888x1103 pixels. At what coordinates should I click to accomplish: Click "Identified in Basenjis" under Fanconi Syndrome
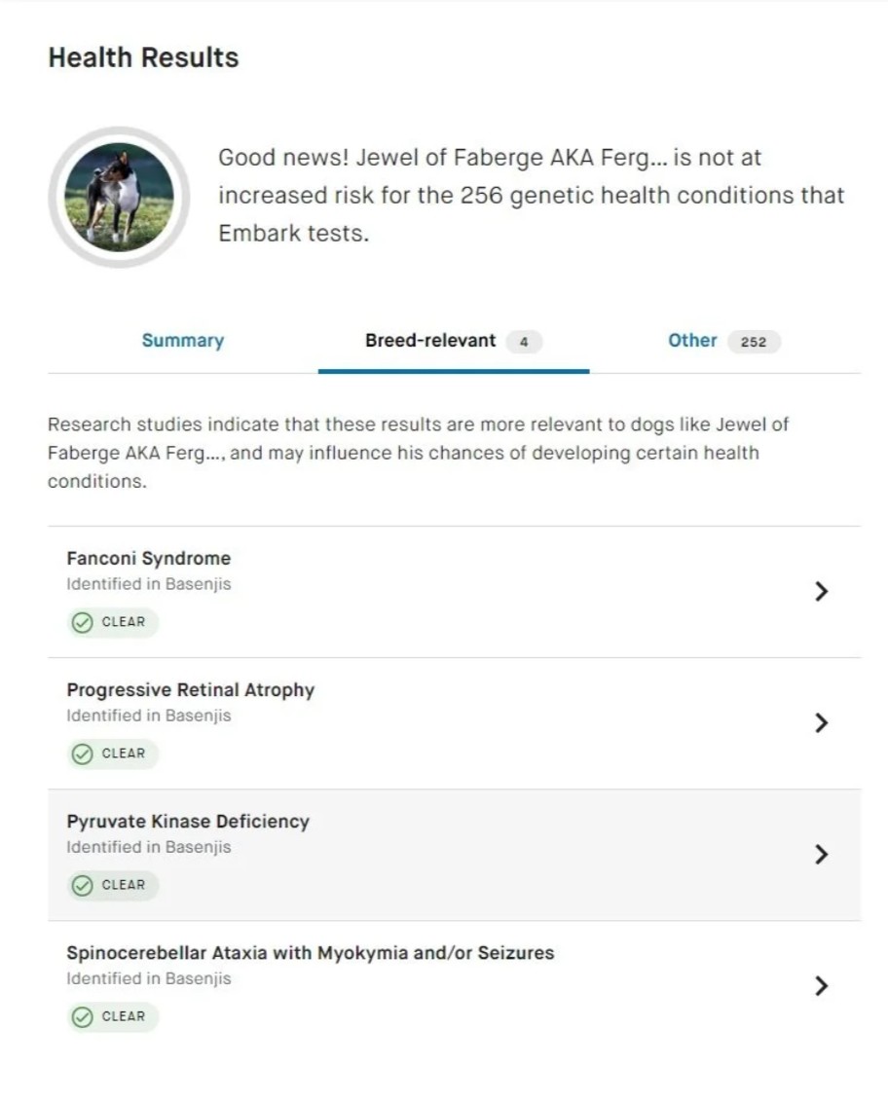click(x=149, y=584)
